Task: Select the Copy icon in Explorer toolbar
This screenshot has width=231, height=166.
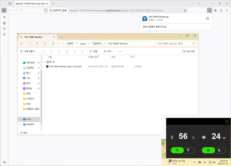Action: point(52,51)
